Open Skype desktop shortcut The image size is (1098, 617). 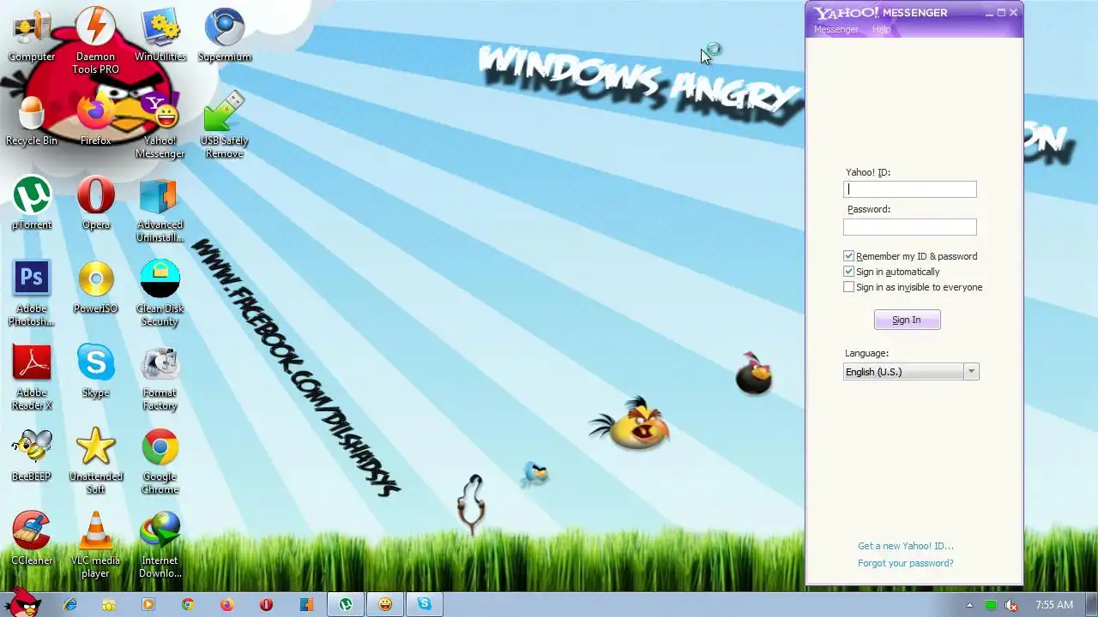[95, 372]
